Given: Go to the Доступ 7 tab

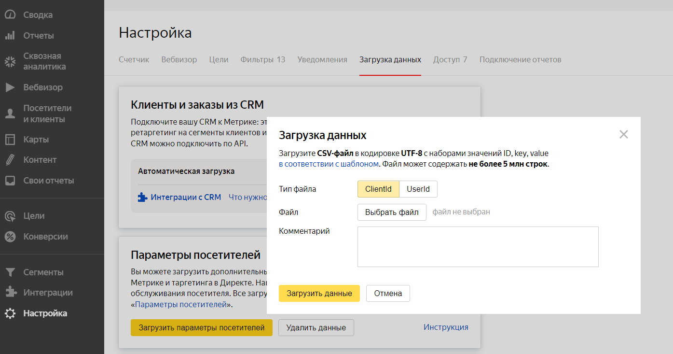Looking at the screenshot, I should click(x=450, y=60).
